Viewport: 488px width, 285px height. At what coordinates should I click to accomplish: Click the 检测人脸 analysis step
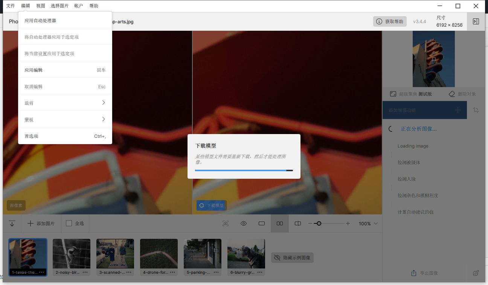[407, 179]
